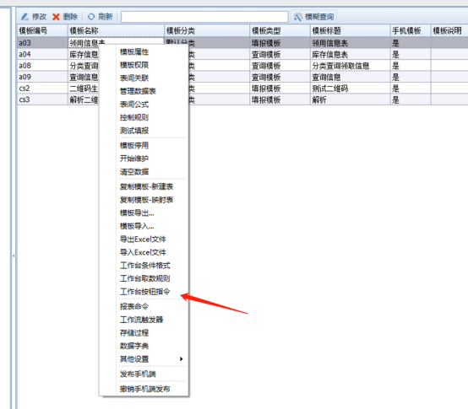Open 工作台取数规则 menu item
This screenshot has height=409, width=468.
click(145, 278)
